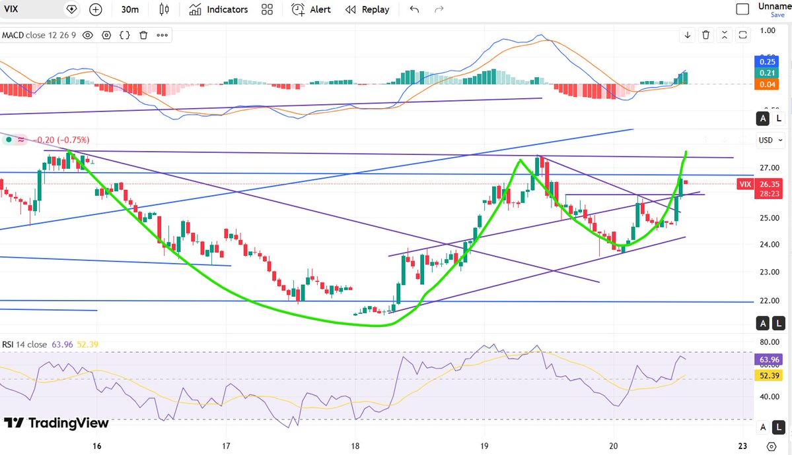Remove the MACD indicator with trash icon
792x455 pixels.
tap(143, 36)
